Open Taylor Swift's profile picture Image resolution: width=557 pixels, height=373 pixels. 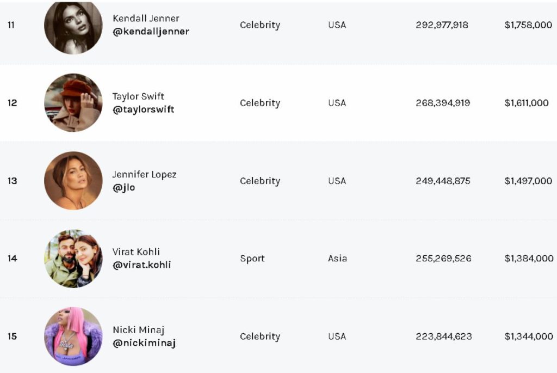pyautogui.click(x=73, y=102)
